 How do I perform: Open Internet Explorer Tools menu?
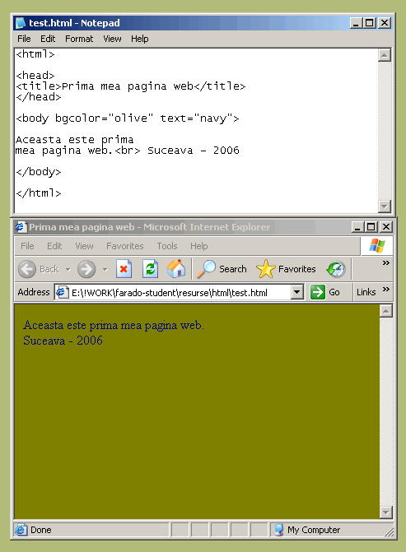[167, 246]
